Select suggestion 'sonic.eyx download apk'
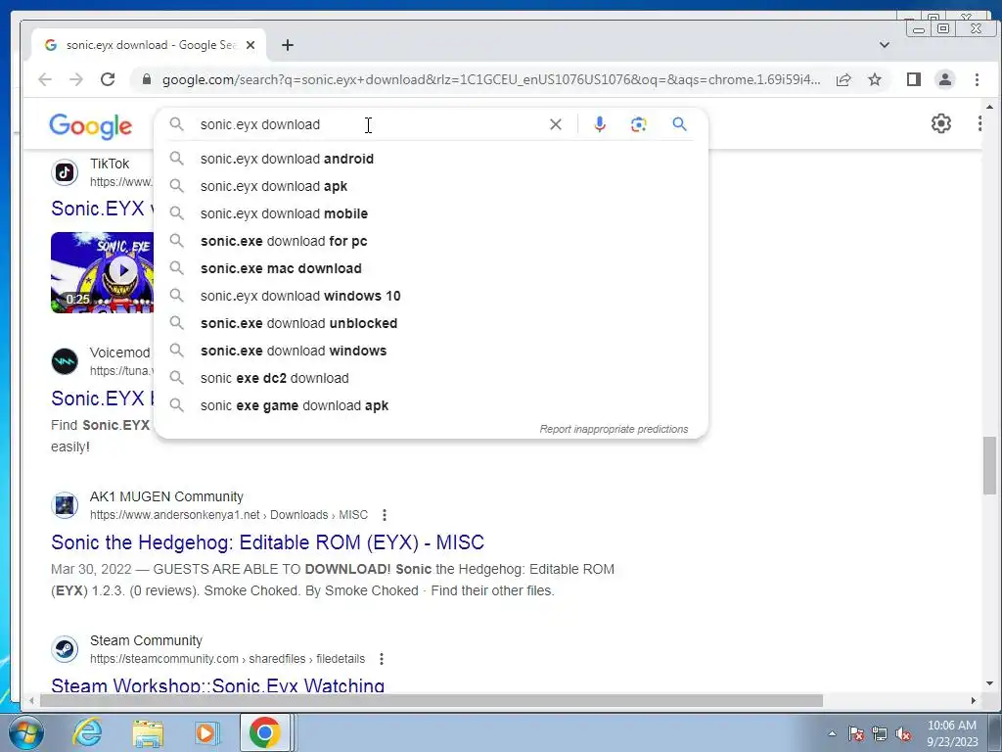 tap(431, 186)
